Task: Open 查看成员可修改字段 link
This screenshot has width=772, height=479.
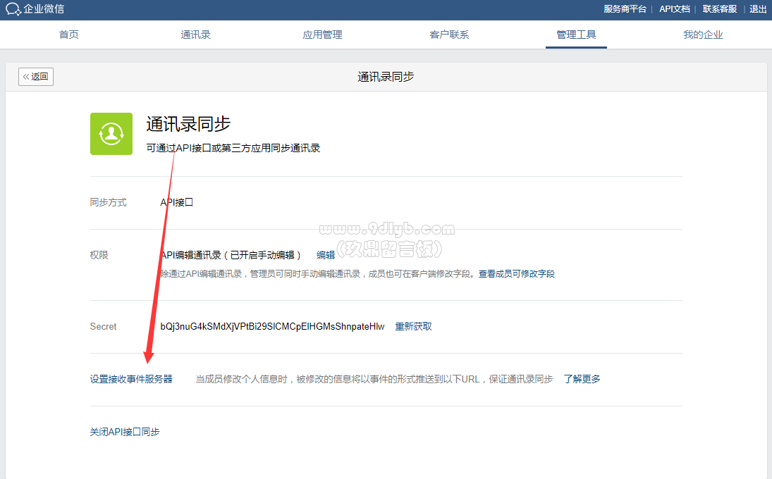Action: 517,274
